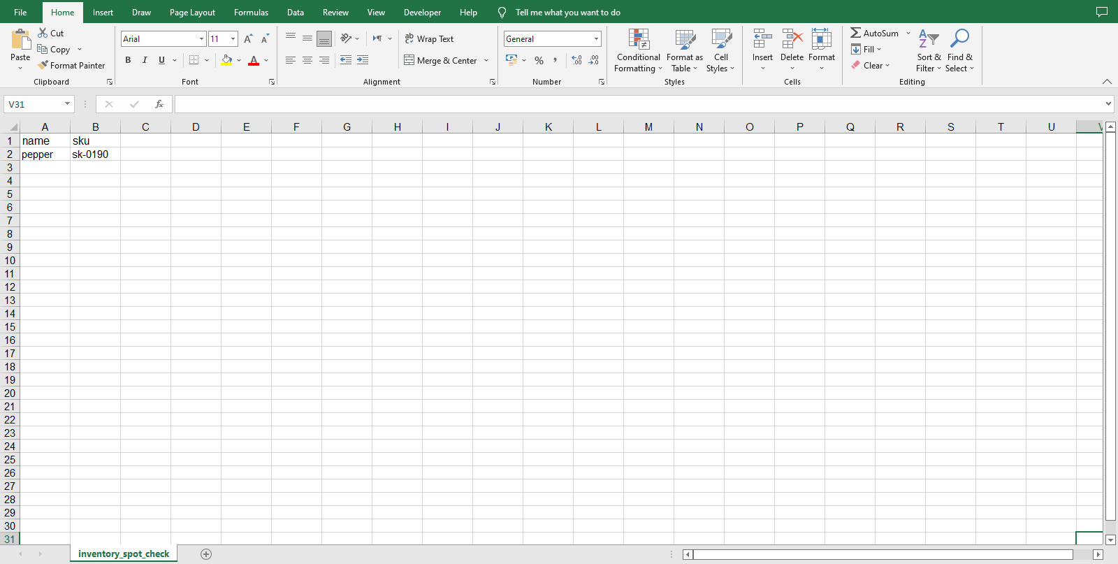Click the Increase Font Size icon

pos(248,39)
